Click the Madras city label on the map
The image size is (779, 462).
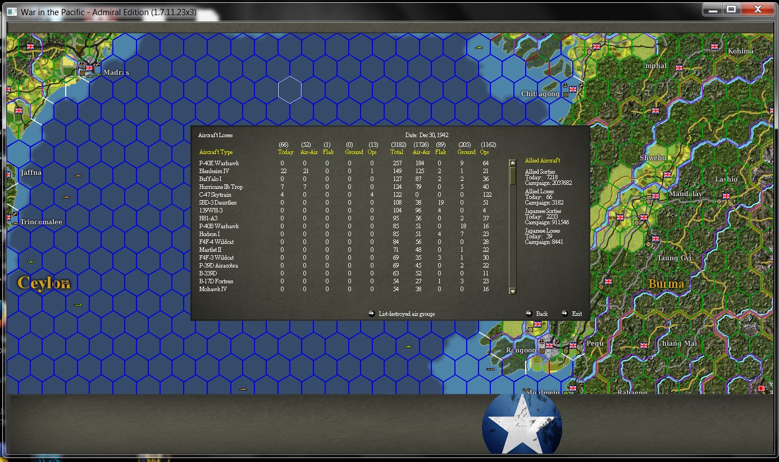point(116,73)
